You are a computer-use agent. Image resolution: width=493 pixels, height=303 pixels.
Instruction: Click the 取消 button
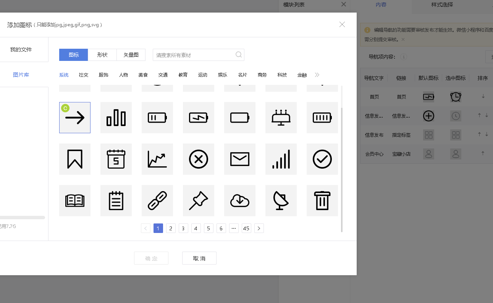(199, 258)
